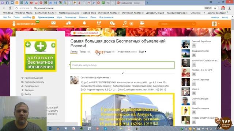This screenshot has height=131, width=234.
Task: Open Guests footprints icon
Action: [x=99, y=23]
